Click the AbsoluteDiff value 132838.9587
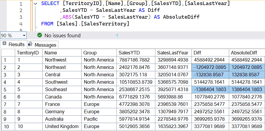The image size is (265, 131). coord(247,75)
